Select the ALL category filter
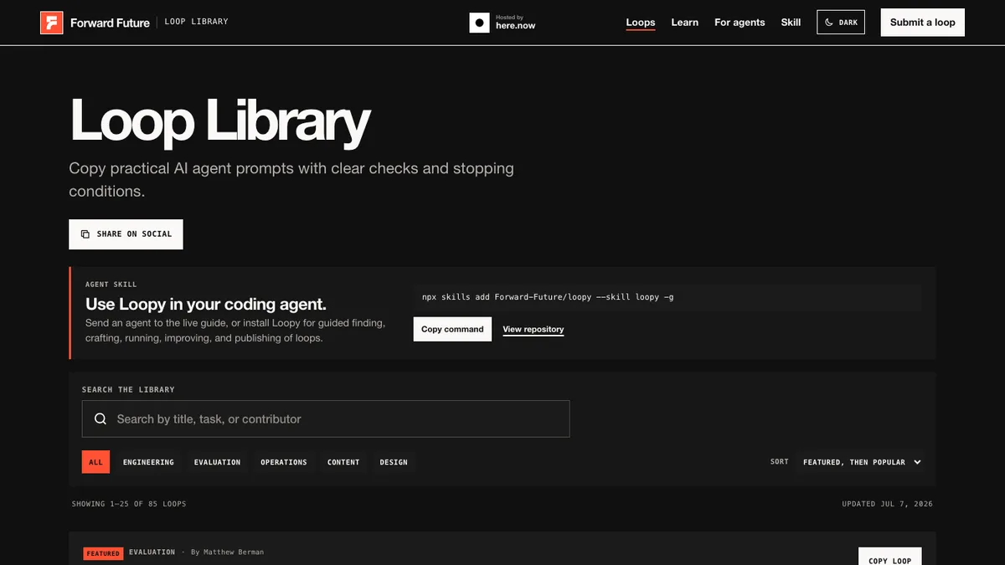This screenshot has width=1005, height=565. pyautogui.click(x=95, y=462)
